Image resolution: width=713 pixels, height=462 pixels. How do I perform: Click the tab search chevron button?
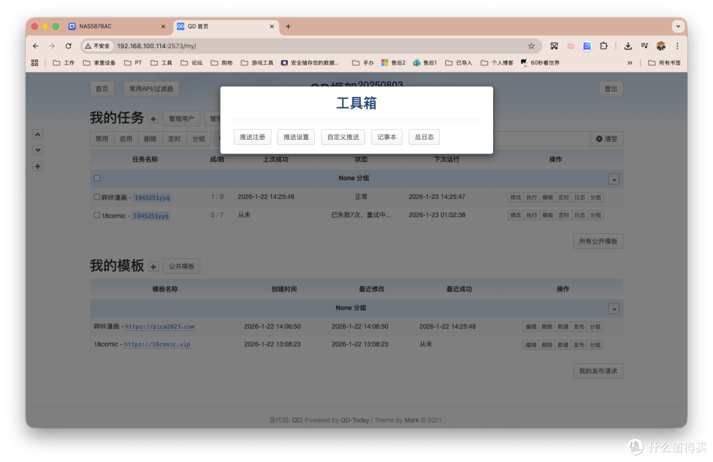click(678, 26)
